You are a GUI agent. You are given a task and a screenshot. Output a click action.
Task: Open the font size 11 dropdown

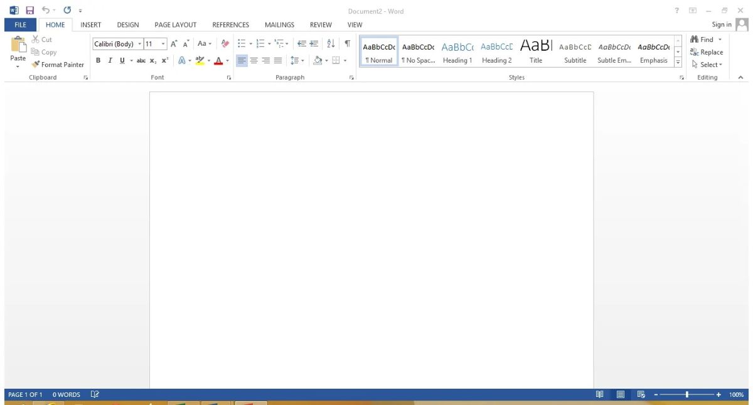point(164,44)
